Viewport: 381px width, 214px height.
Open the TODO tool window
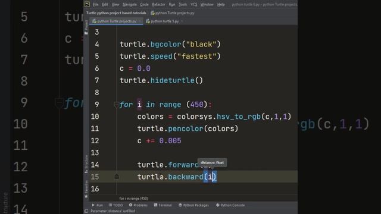(x=115, y=205)
